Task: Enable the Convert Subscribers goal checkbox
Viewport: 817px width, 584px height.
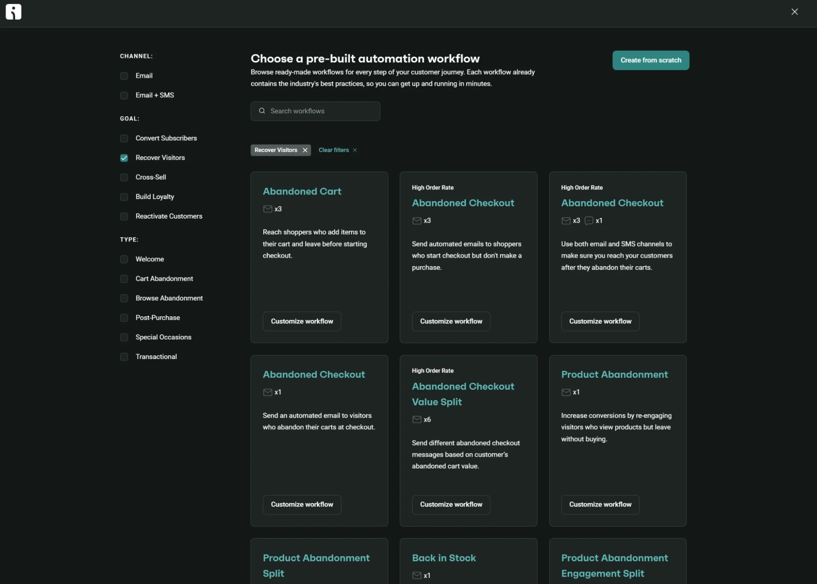Action: click(x=124, y=139)
